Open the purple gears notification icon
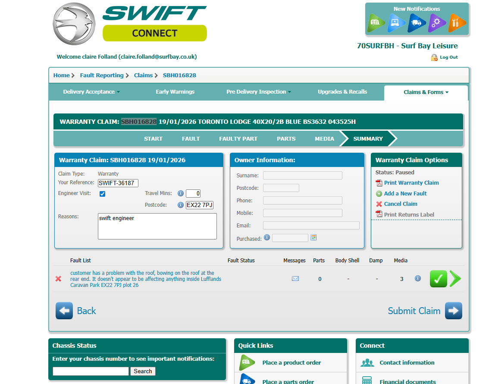The image size is (492, 384). pyautogui.click(x=437, y=22)
